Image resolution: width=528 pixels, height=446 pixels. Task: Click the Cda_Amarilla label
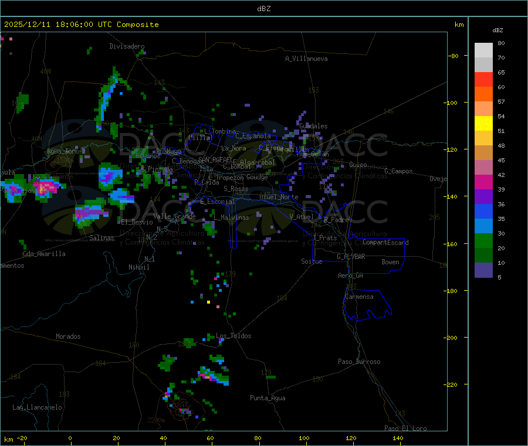[x=44, y=254]
